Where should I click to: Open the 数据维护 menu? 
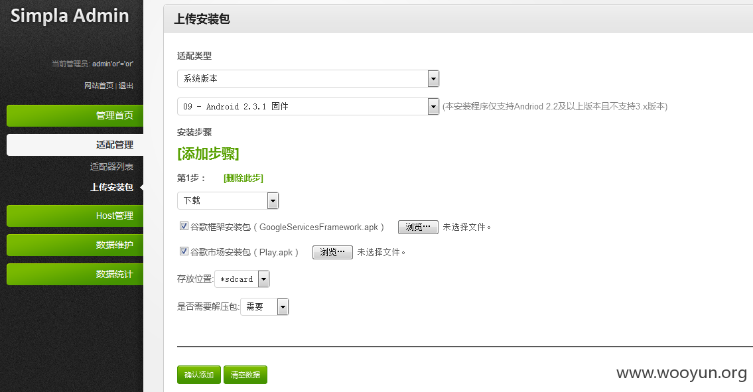coord(75,245)
